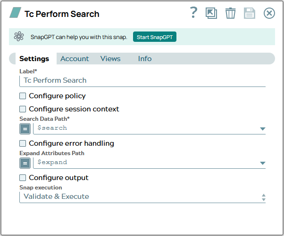This screenshot has height=236, width=284.
Task: Click the SnapGPT flower logo icon
Action: [x=19, y=36]
